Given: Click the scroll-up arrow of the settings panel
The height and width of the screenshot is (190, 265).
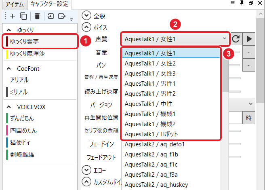Looking at the screenshot, I should click(261, 14).
